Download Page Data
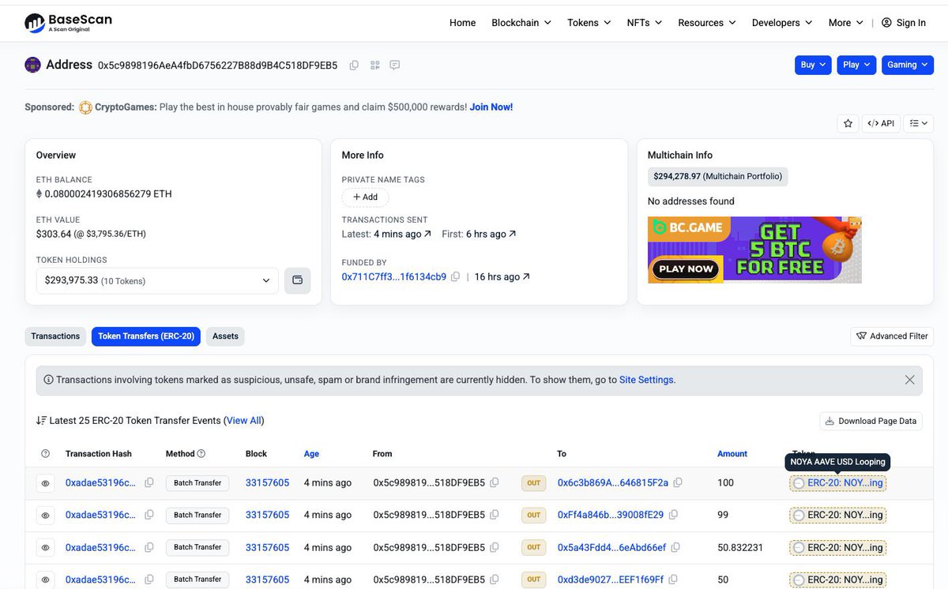 871,421
